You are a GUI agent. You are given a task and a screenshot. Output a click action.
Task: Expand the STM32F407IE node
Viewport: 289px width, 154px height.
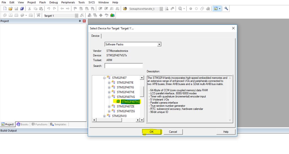pos(109,83)
